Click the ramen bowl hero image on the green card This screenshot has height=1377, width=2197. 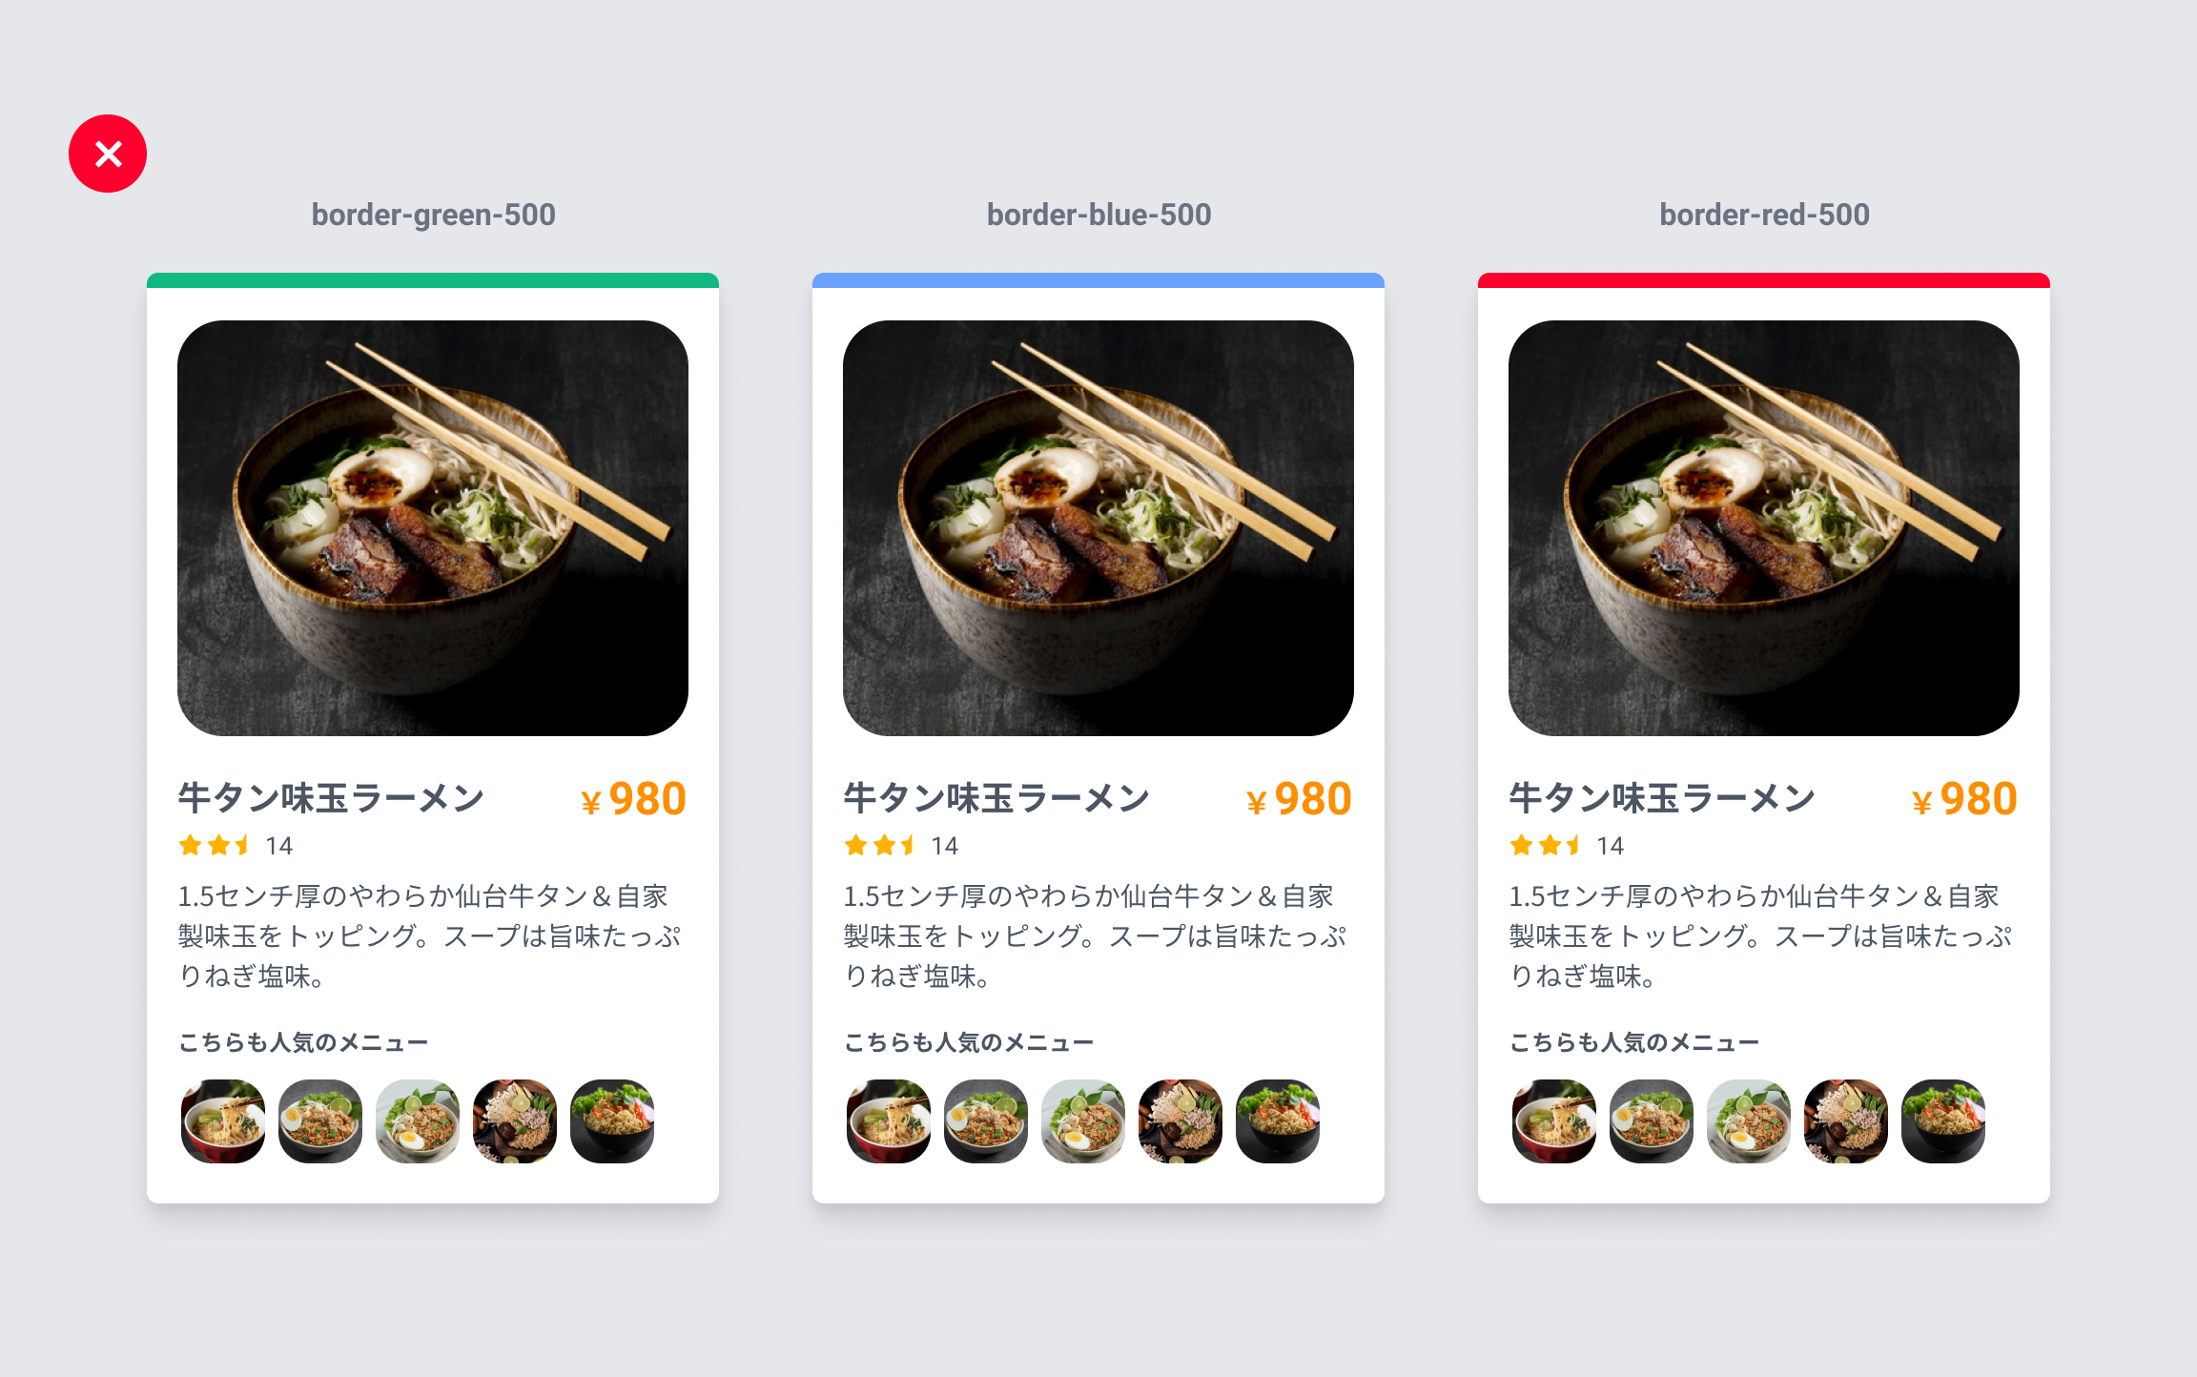click(433, 529)
